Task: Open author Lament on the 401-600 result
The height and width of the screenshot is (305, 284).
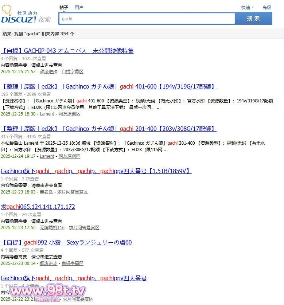Action: 47,114
